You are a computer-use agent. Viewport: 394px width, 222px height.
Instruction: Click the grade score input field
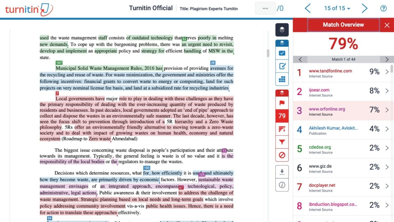[265, 8]
